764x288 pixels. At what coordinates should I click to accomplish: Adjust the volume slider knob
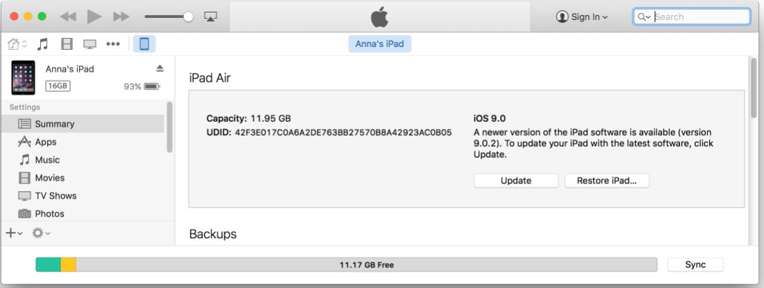point(188,17)
